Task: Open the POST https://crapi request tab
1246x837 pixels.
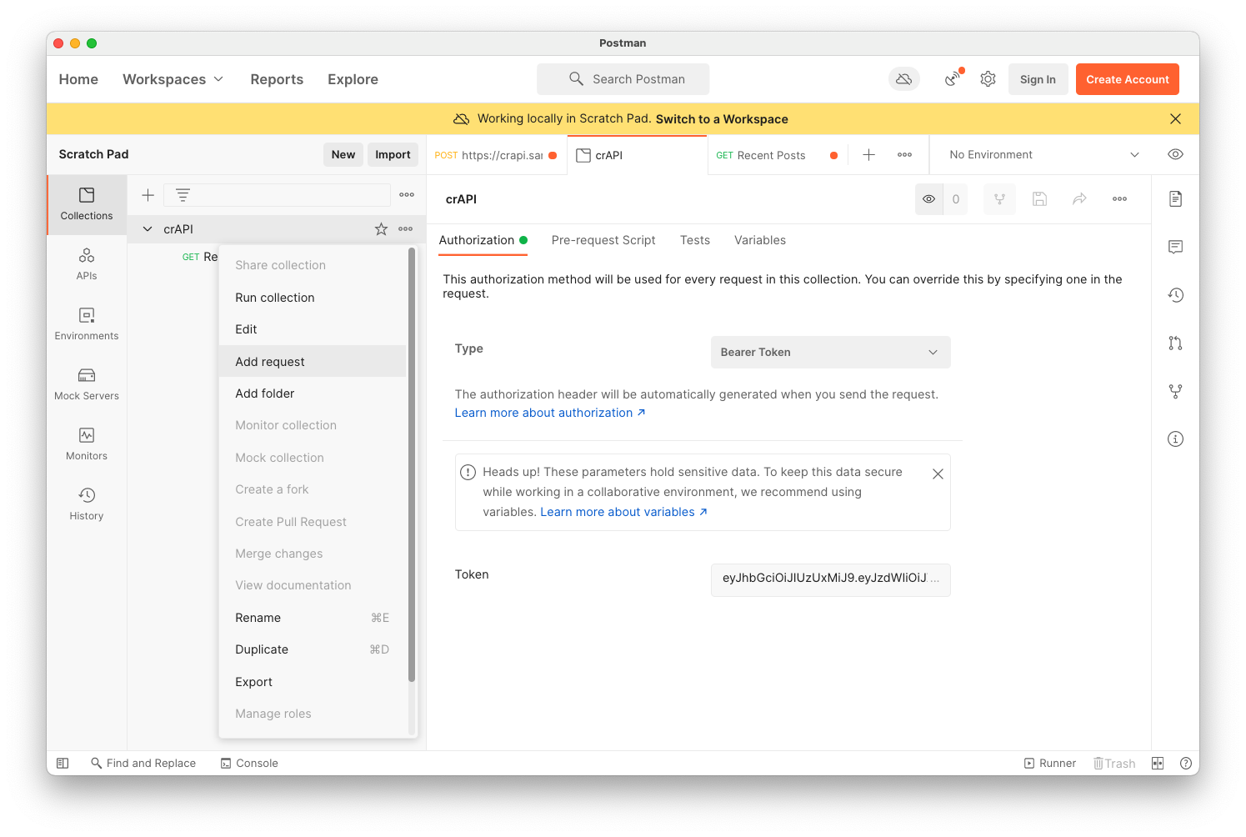Action: (496, 155)
